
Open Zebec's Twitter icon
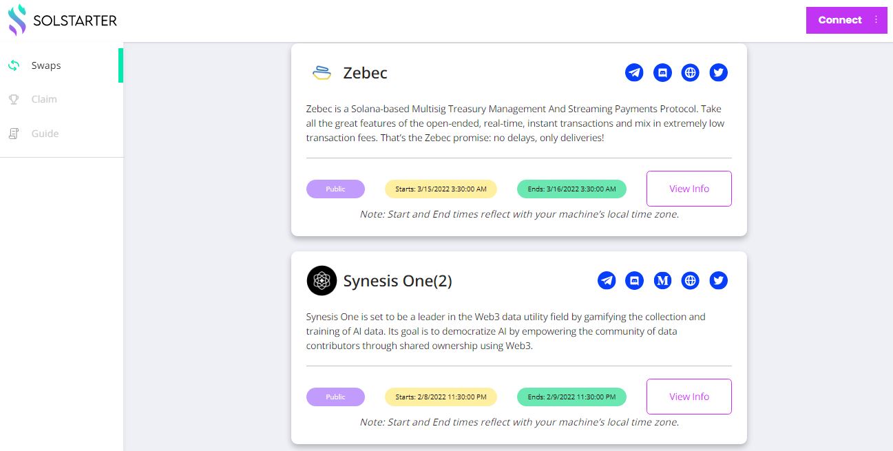[719, 72]
